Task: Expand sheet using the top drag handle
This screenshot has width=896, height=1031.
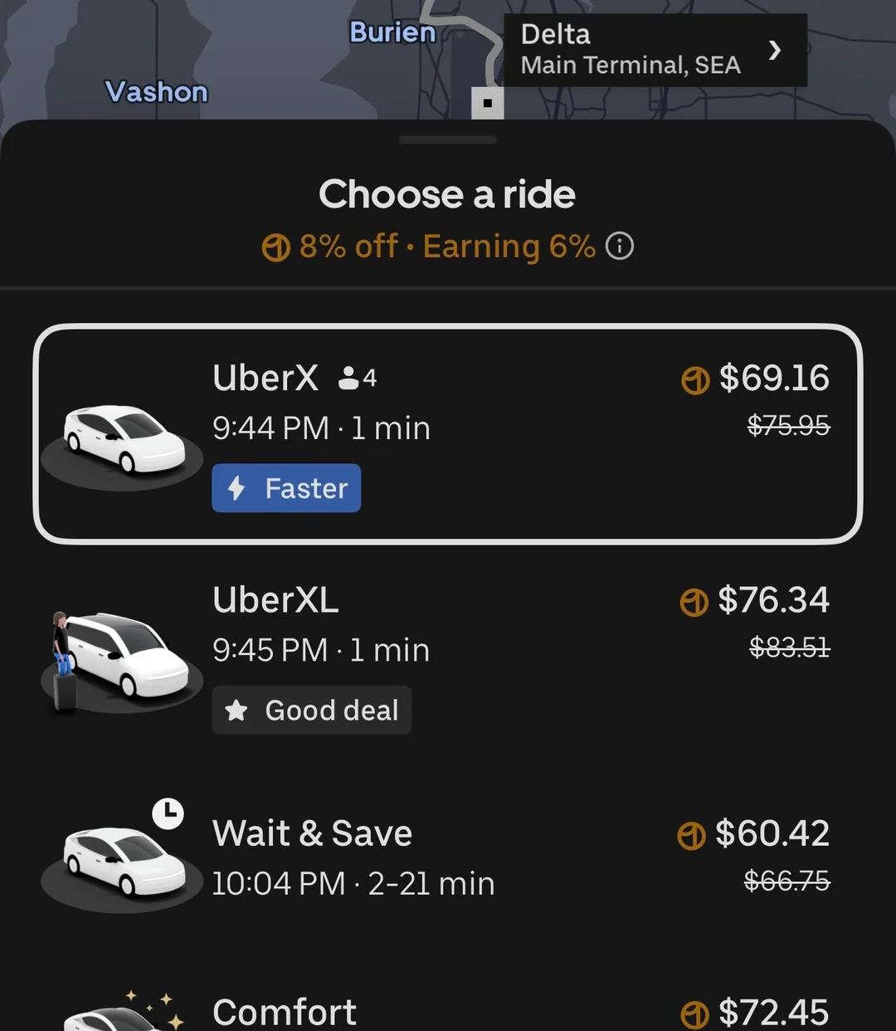Action: (x=448, y=140)
